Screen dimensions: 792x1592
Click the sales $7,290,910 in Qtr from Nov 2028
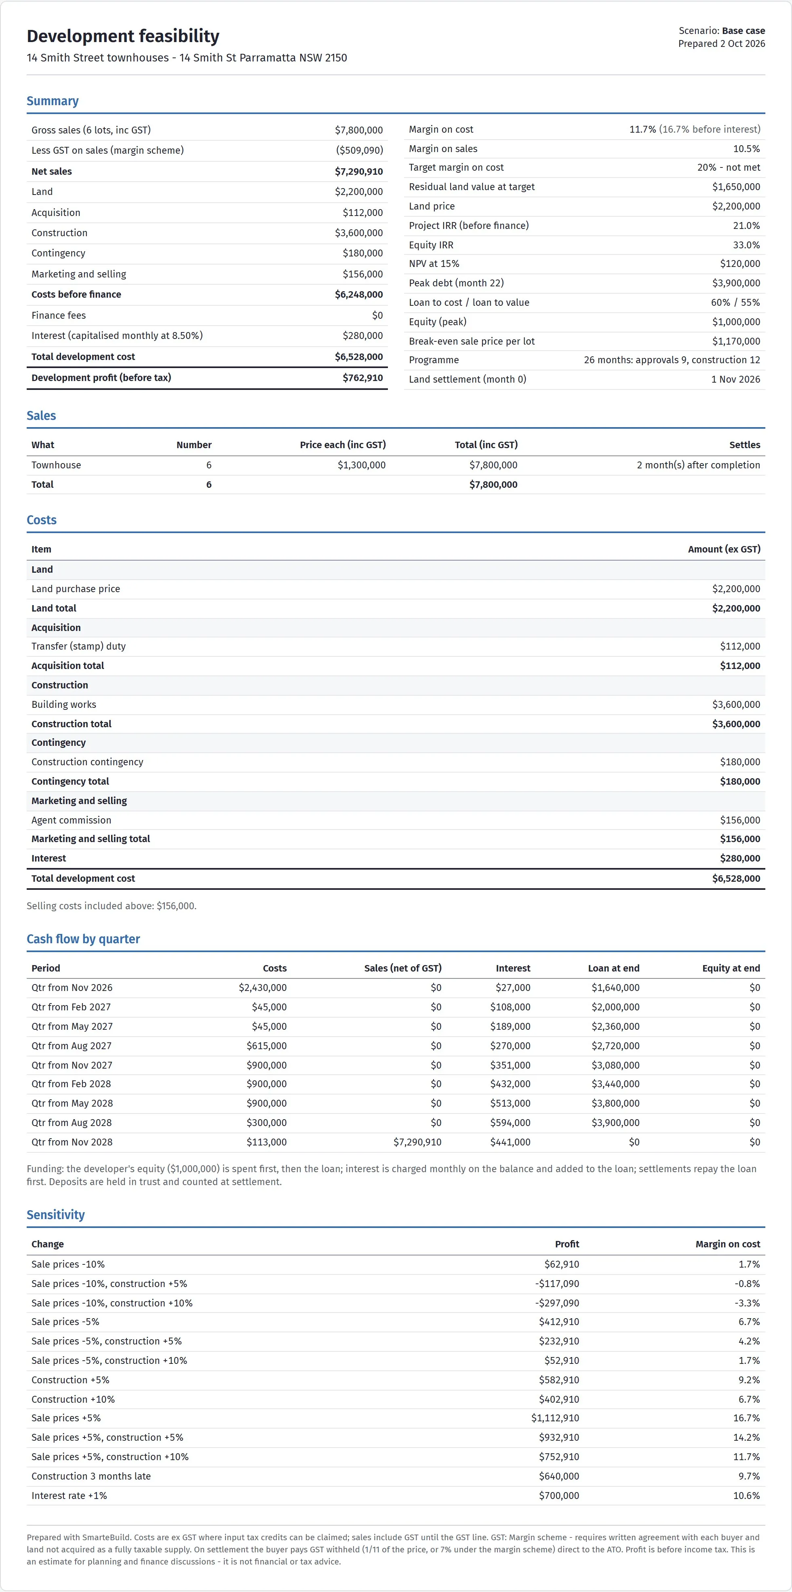(417, 1142)
